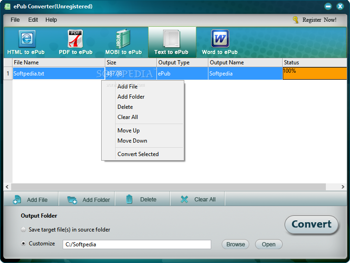Screen dimensions: 350x263
Task: Select the Customize radio button
Action: (23, 244)
